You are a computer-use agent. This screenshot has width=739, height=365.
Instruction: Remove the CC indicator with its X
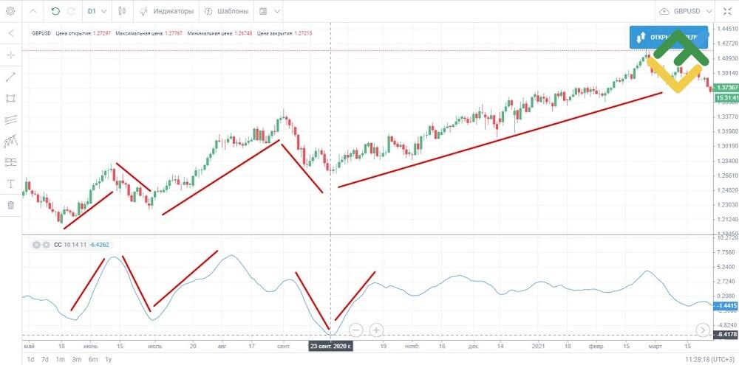point(37,245)
